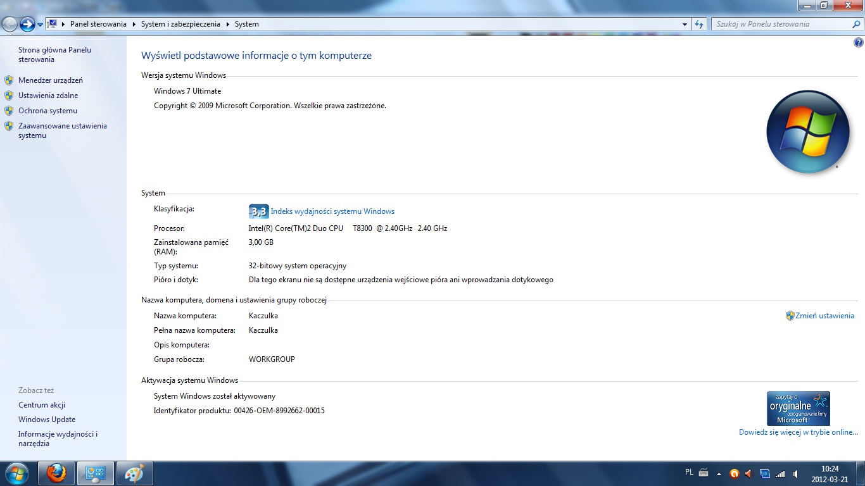Viewport: 865px width, 486px height.
Task: Click the processor value 'Intel(R) Core(TM)2 Duo CPU'
Action: (296, 228)
